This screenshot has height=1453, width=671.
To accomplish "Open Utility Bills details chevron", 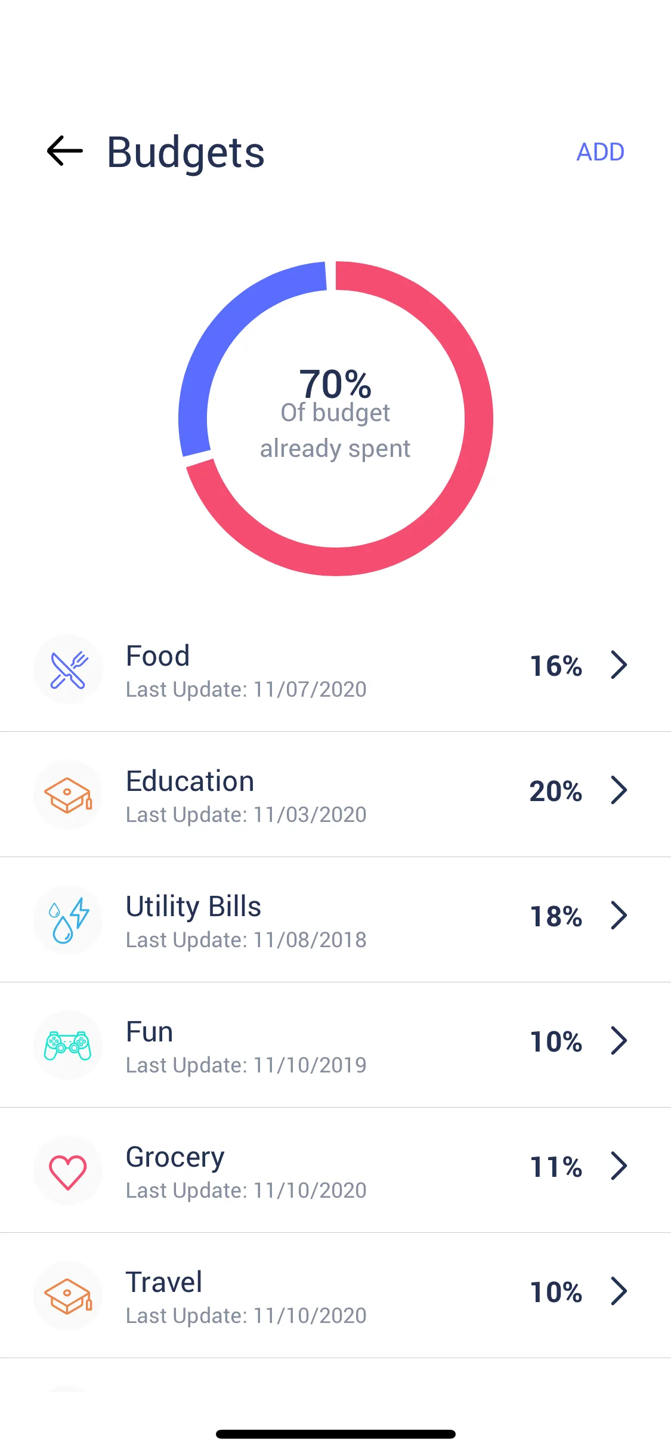I will (x=619, y=916).
